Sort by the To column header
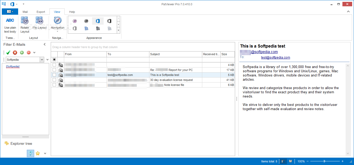Image resolution: width=354 pixels, height=165 pixels. (128, 54)
